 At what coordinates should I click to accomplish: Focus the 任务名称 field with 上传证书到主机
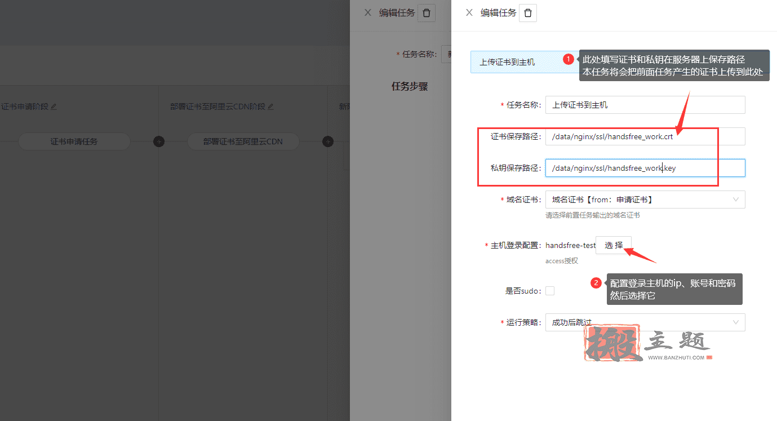pos(645,105)
